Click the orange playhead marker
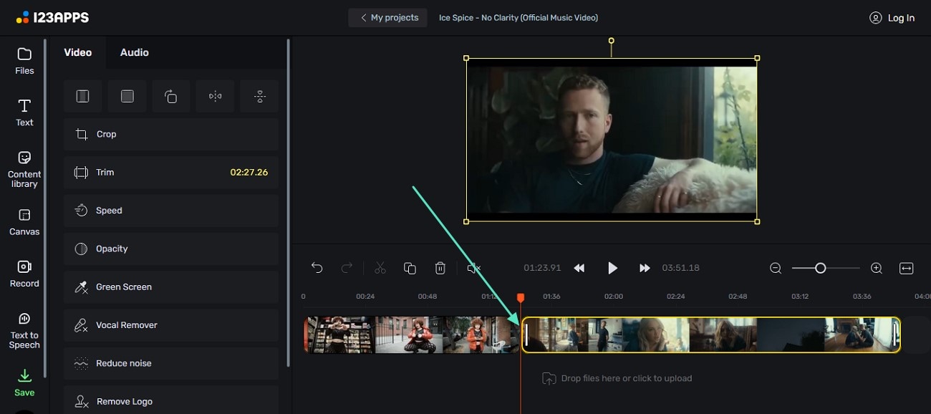Image resolution: width=931 pixels, height=414 pixels. 521,297
